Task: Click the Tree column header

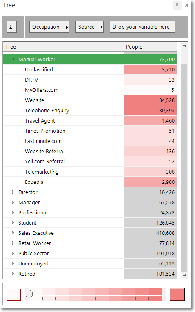Action: coord(63,47)
